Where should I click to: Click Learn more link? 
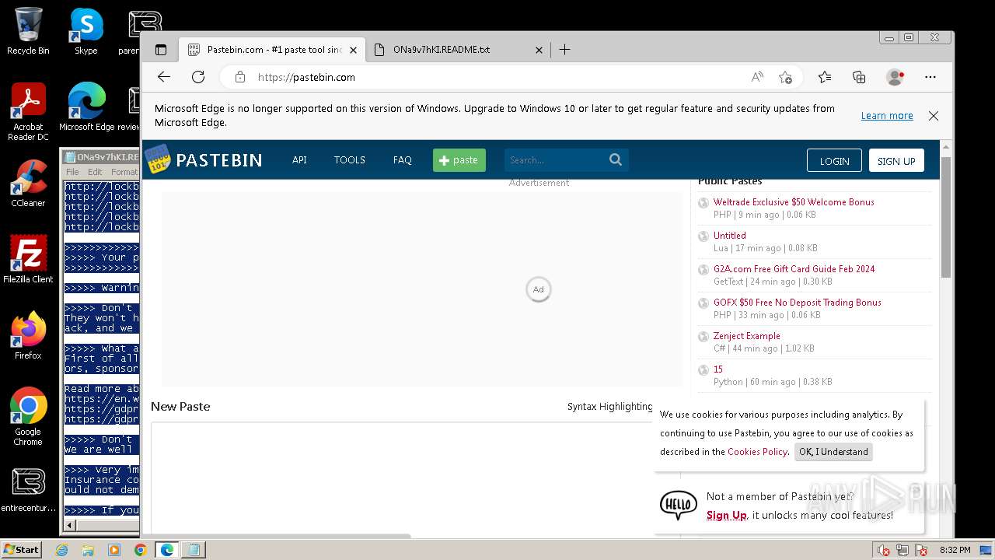click(x=887, y=116)
